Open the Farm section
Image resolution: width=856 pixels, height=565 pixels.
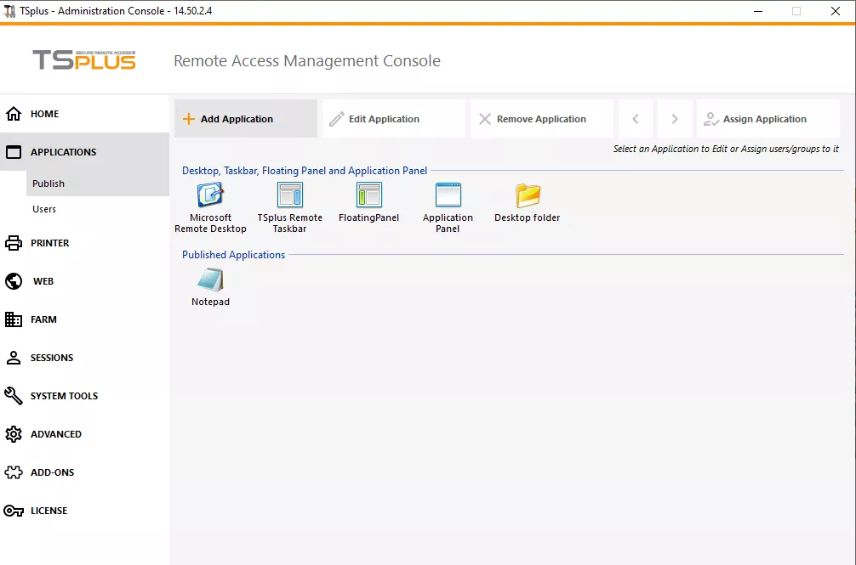click(x=43, y=319)
